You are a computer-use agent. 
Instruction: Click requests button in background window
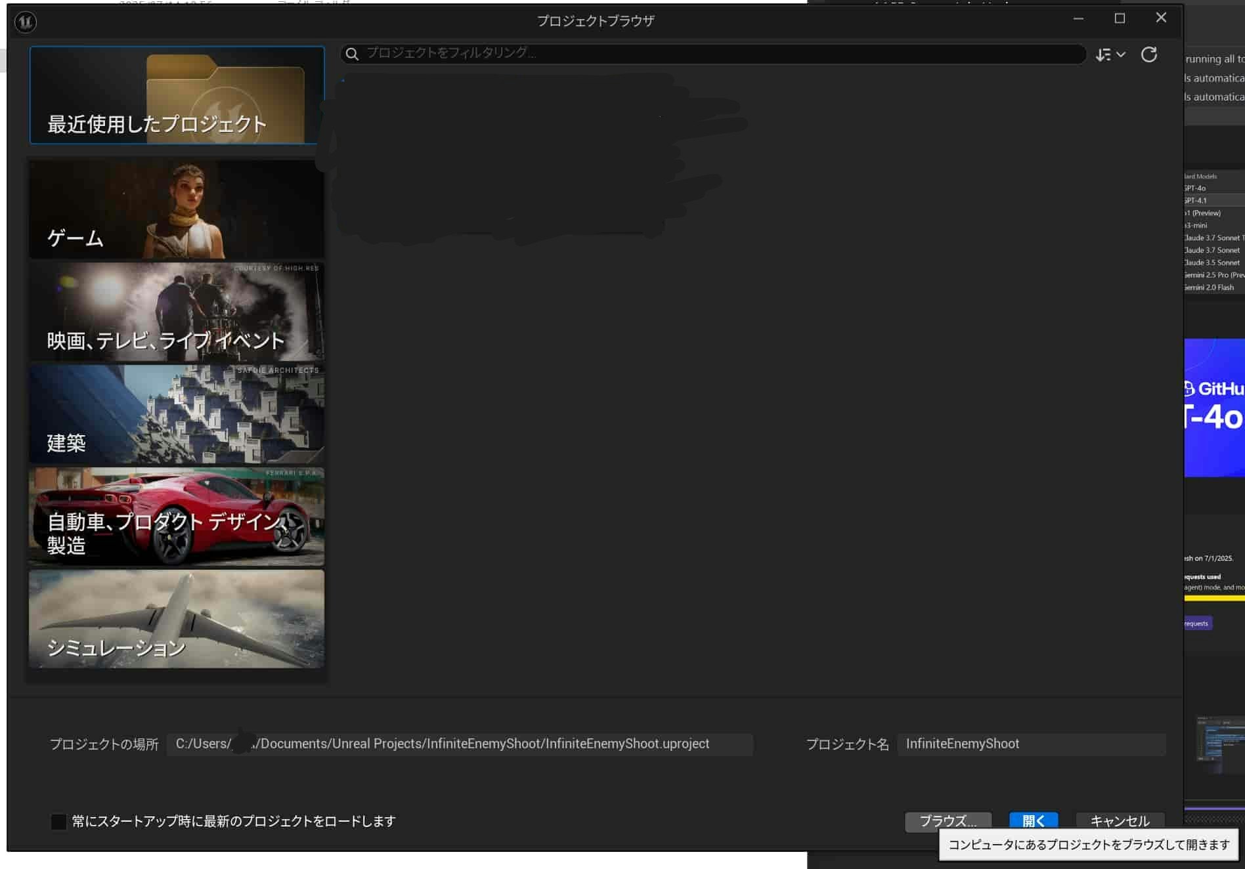[1198, 624]
